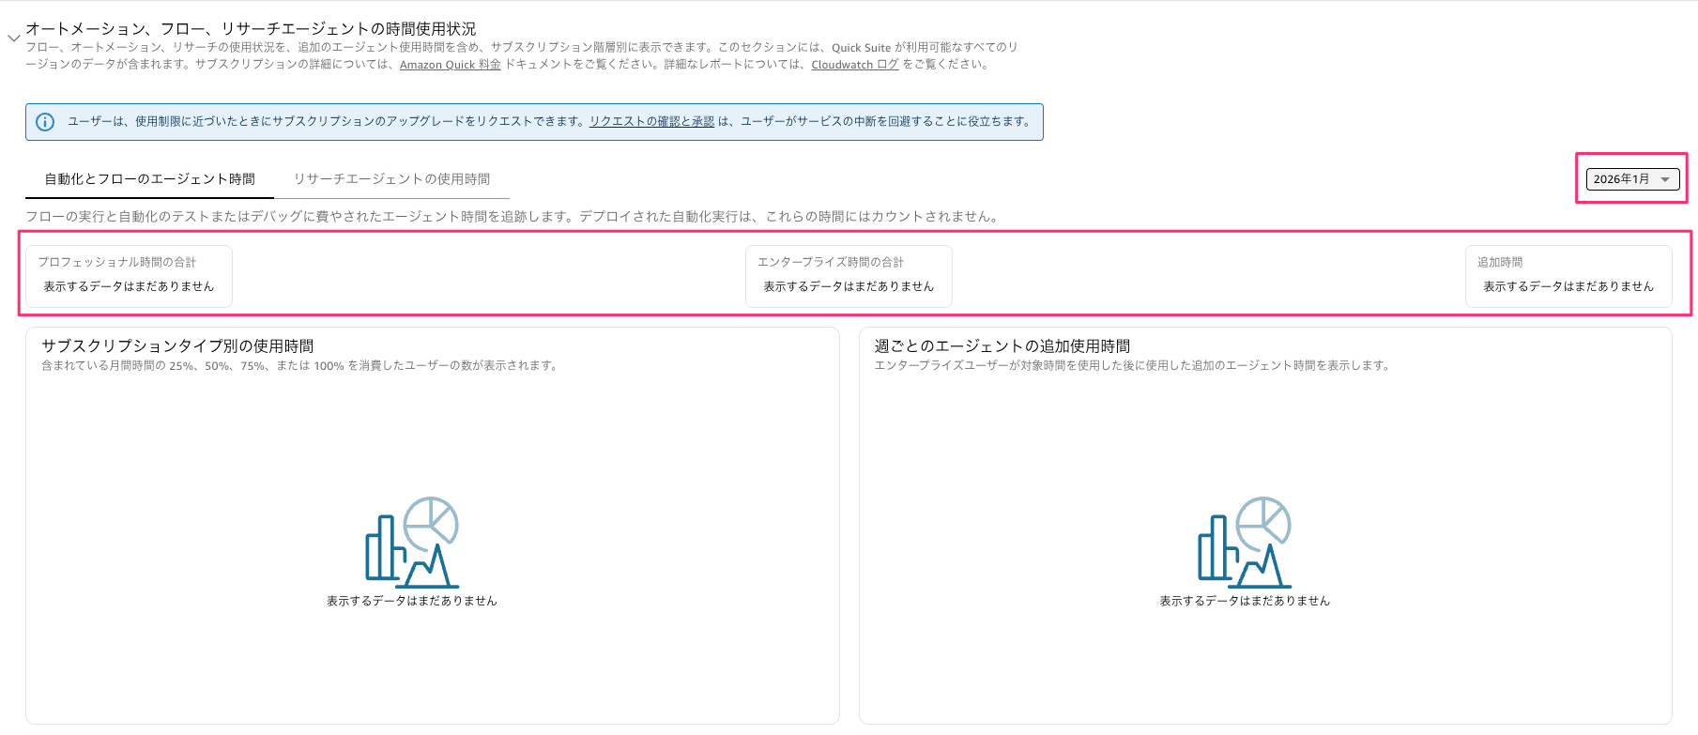Click the フローの実行と自動化のテスト description text
This screenshot has width=1698, height=735.
513,217
